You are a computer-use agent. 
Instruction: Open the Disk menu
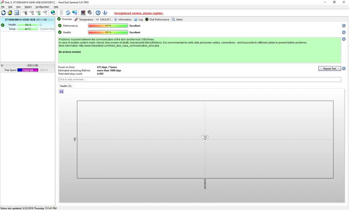[10, 7]
